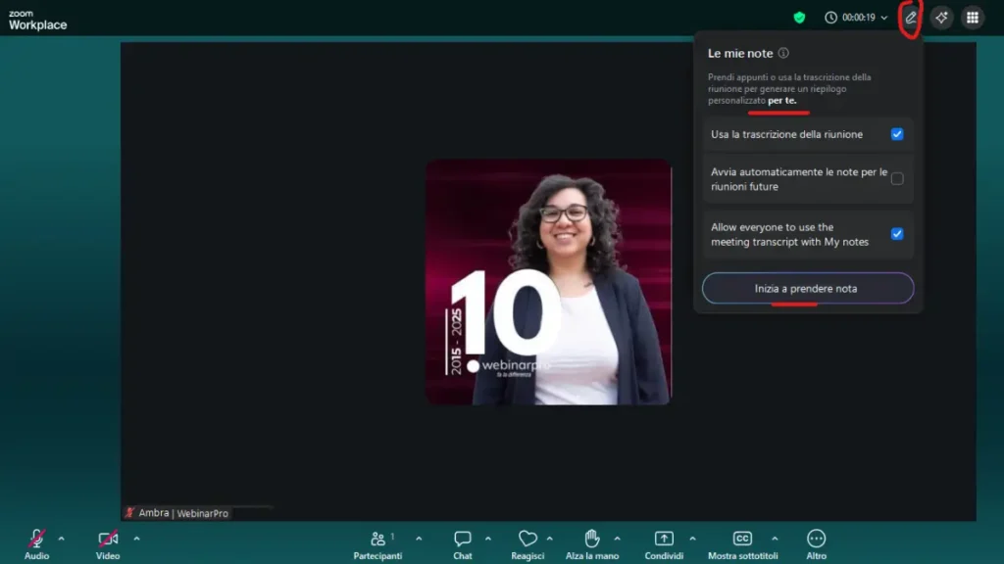Click the info icon beside 'Le mie note'
This screenshot has height=564, width=1004.
pos(783,54)
